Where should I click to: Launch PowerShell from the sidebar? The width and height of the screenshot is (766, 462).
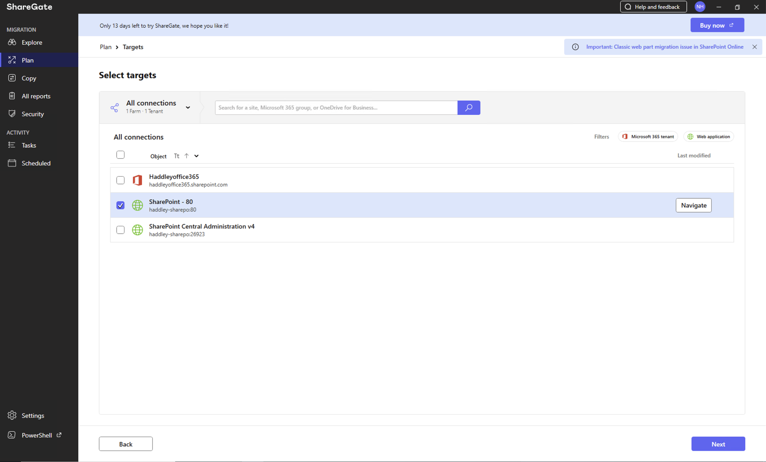click(x=37, y=435)
